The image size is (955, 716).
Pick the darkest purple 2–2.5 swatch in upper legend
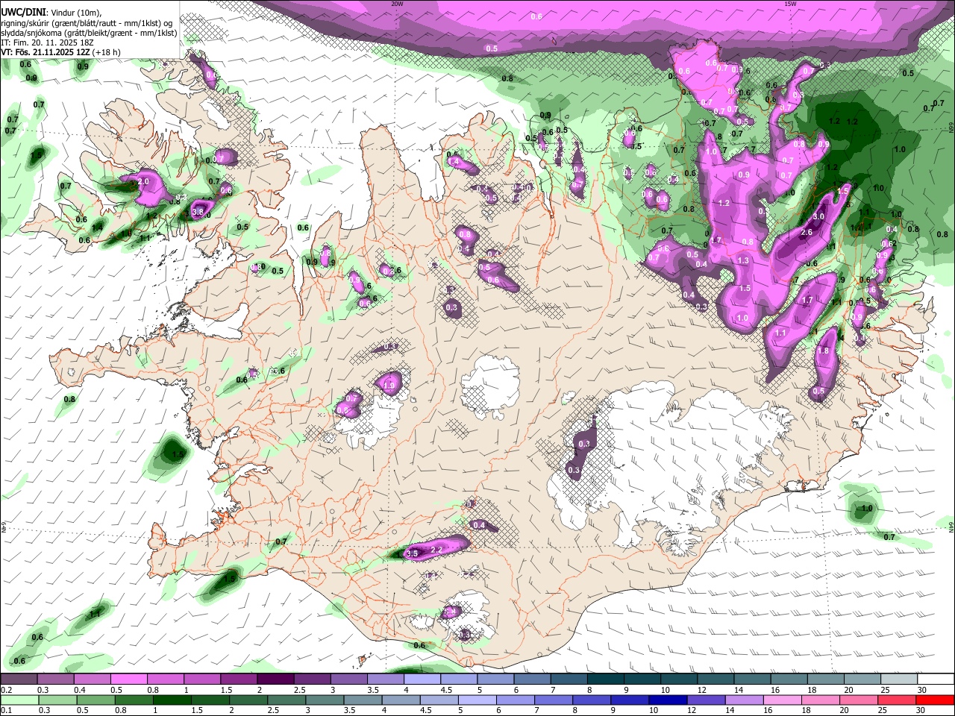275,679
